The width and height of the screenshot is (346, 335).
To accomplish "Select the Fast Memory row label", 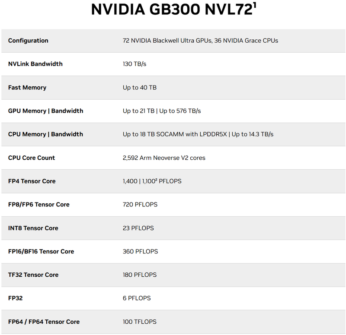I will 27,88.
